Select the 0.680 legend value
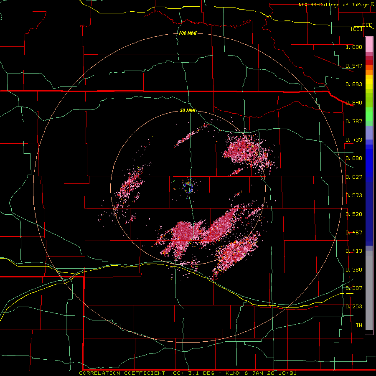 (x=354, y=158)
